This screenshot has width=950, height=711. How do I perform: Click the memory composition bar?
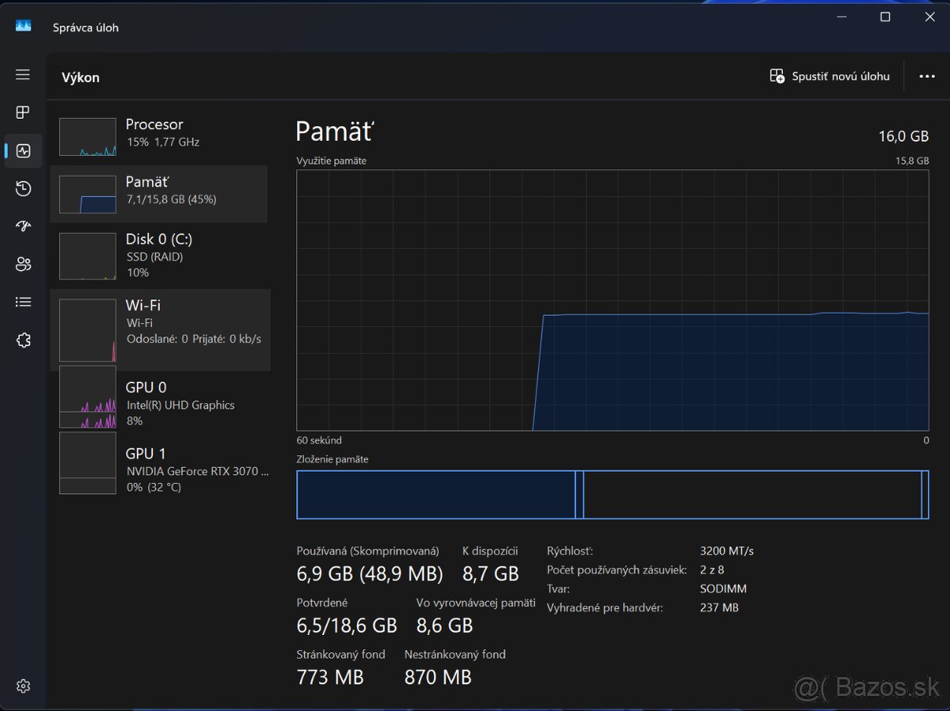coord(612,495)
